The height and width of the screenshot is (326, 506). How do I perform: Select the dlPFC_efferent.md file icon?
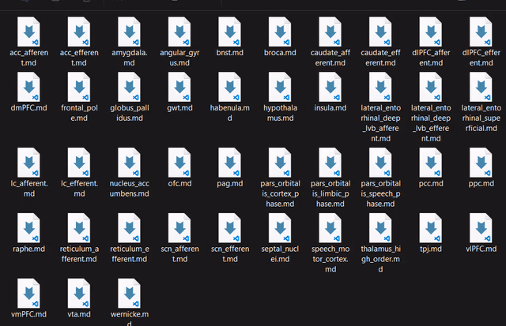[x=481, y=32]
